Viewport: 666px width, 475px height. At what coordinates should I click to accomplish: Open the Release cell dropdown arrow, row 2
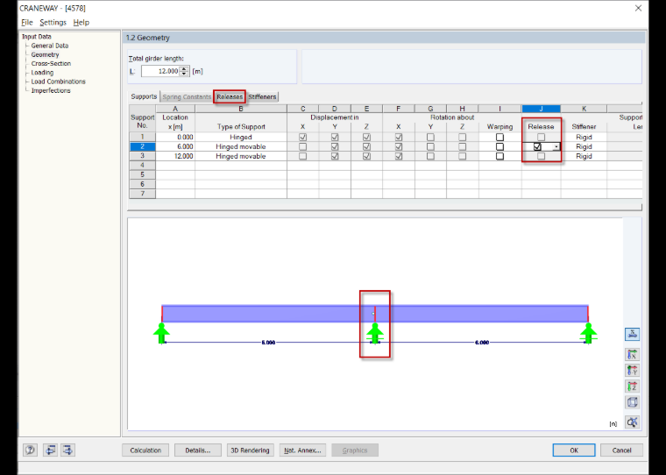click(556, 146)
